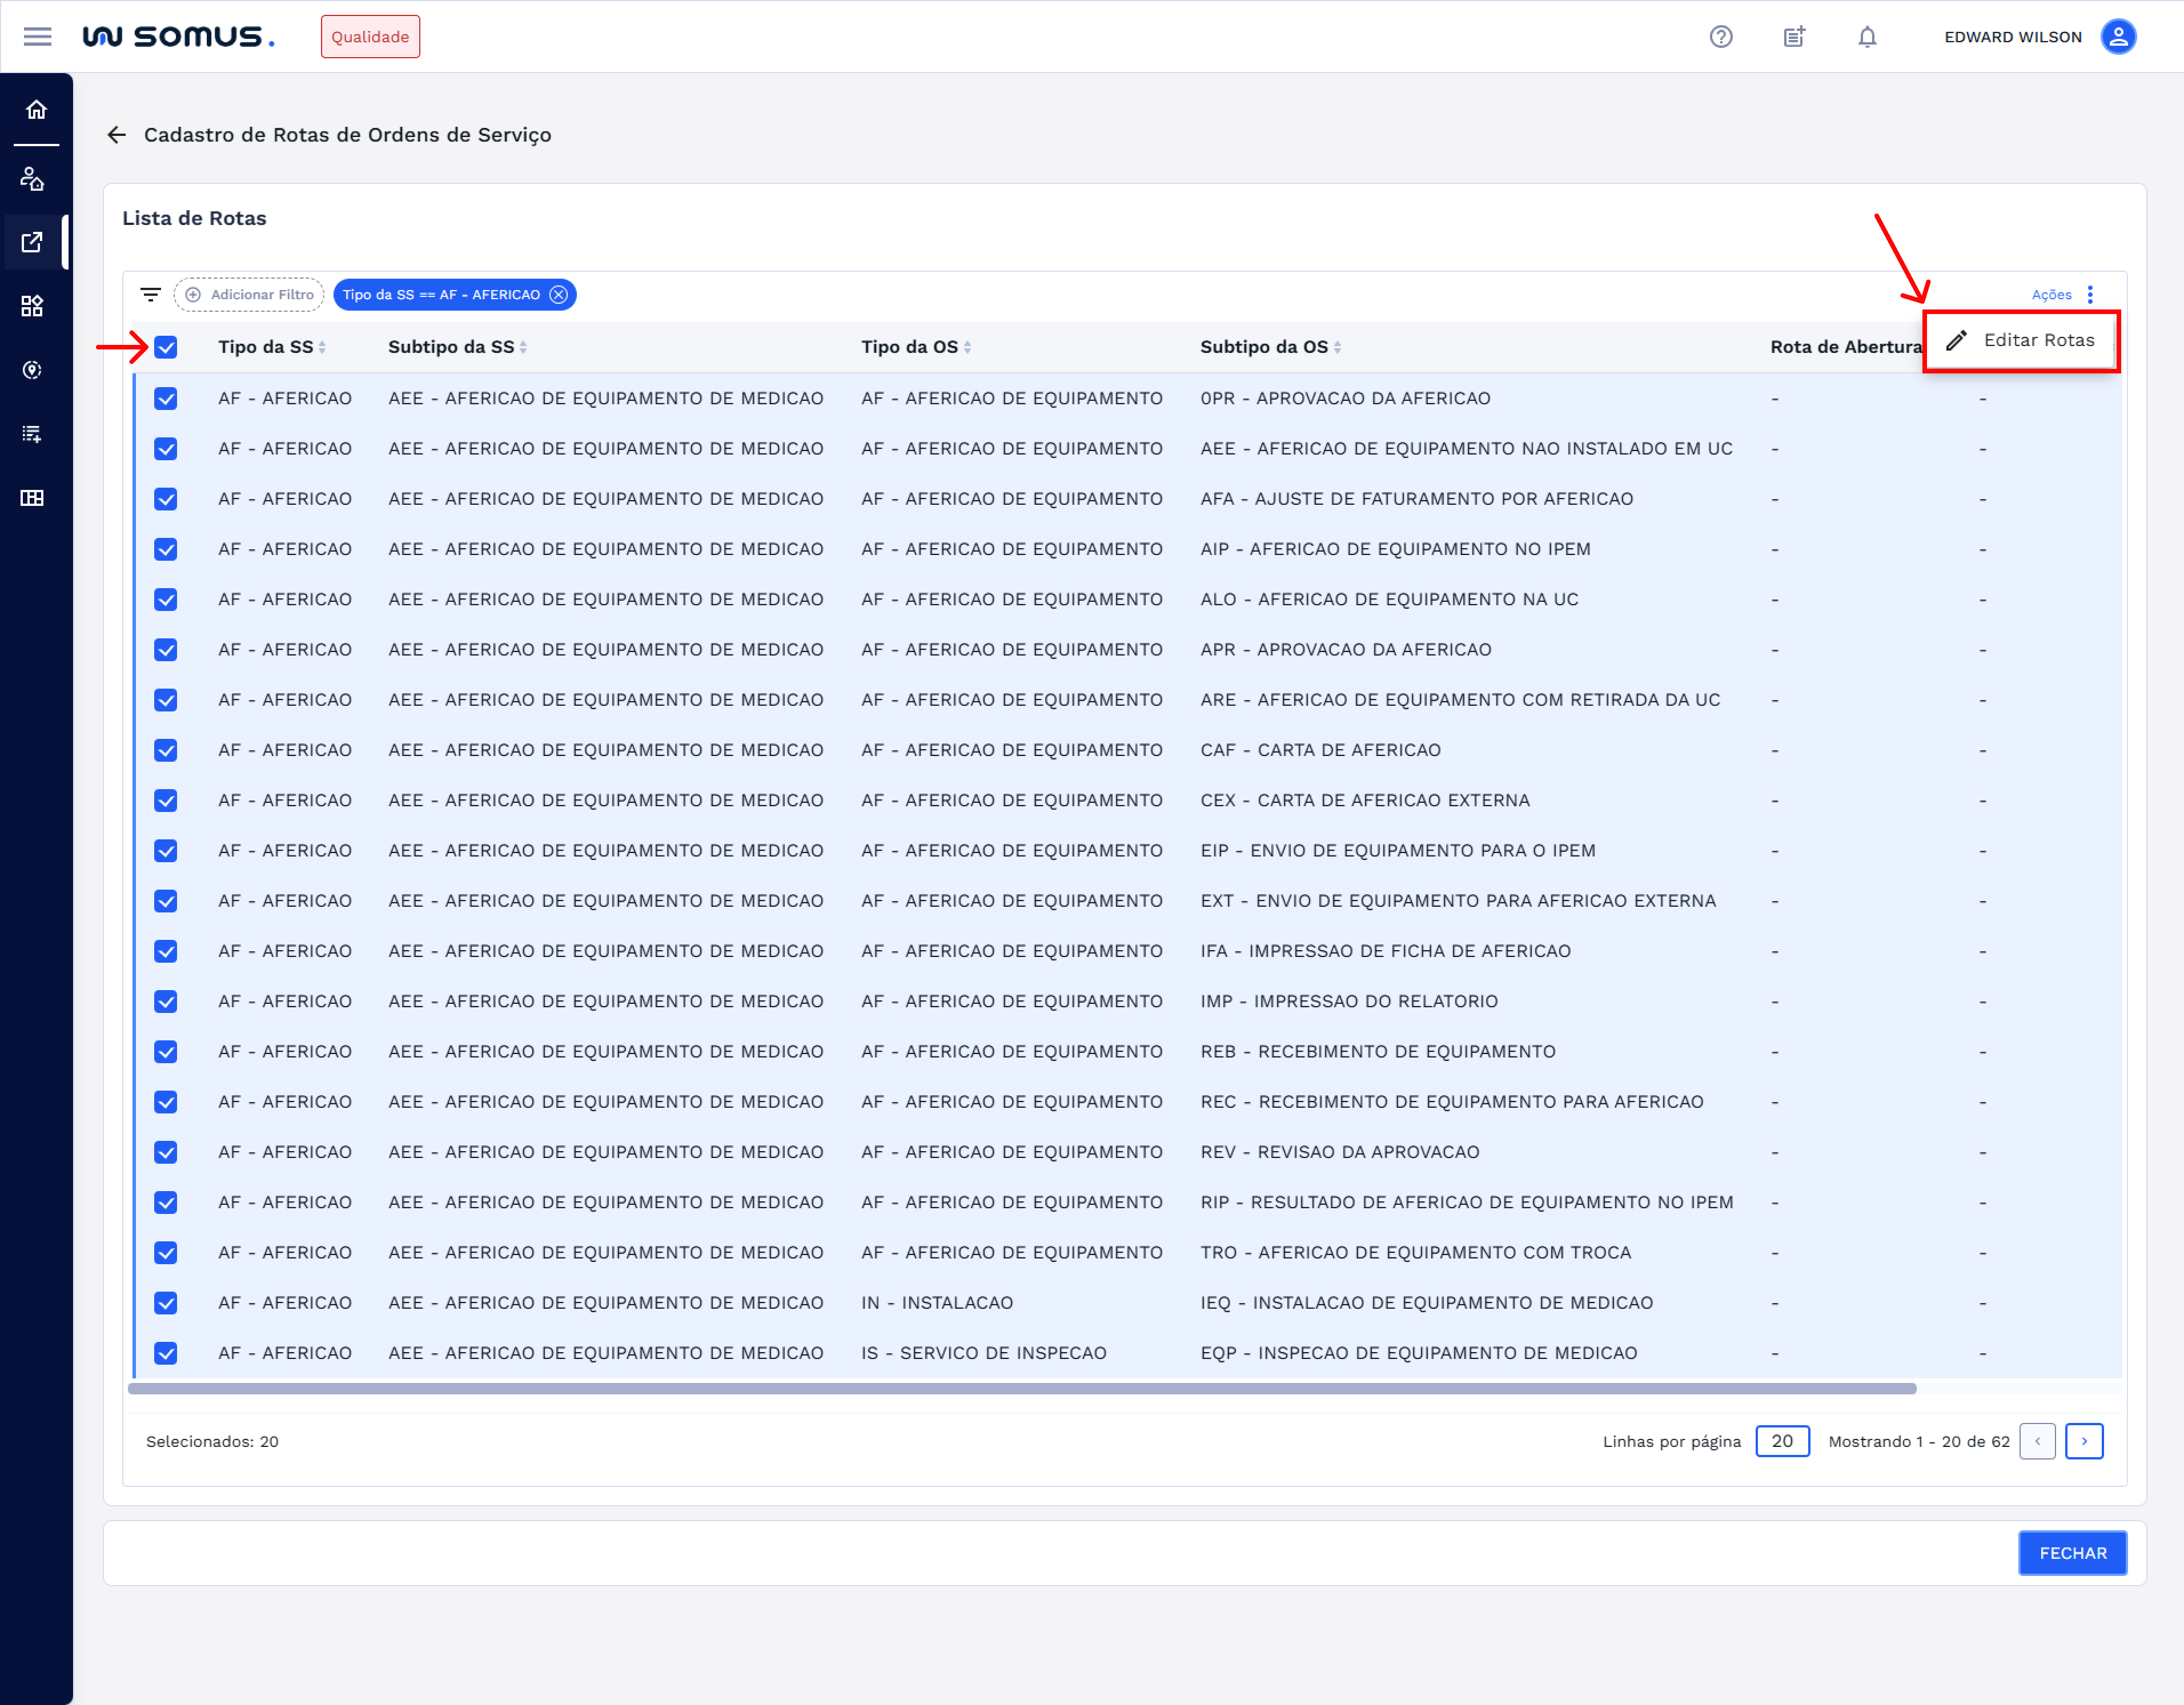The width and height of the screenshot is (2184, 1705).
Task: Toggle the select-all header checkbox
Action: (x=166, y=347)
